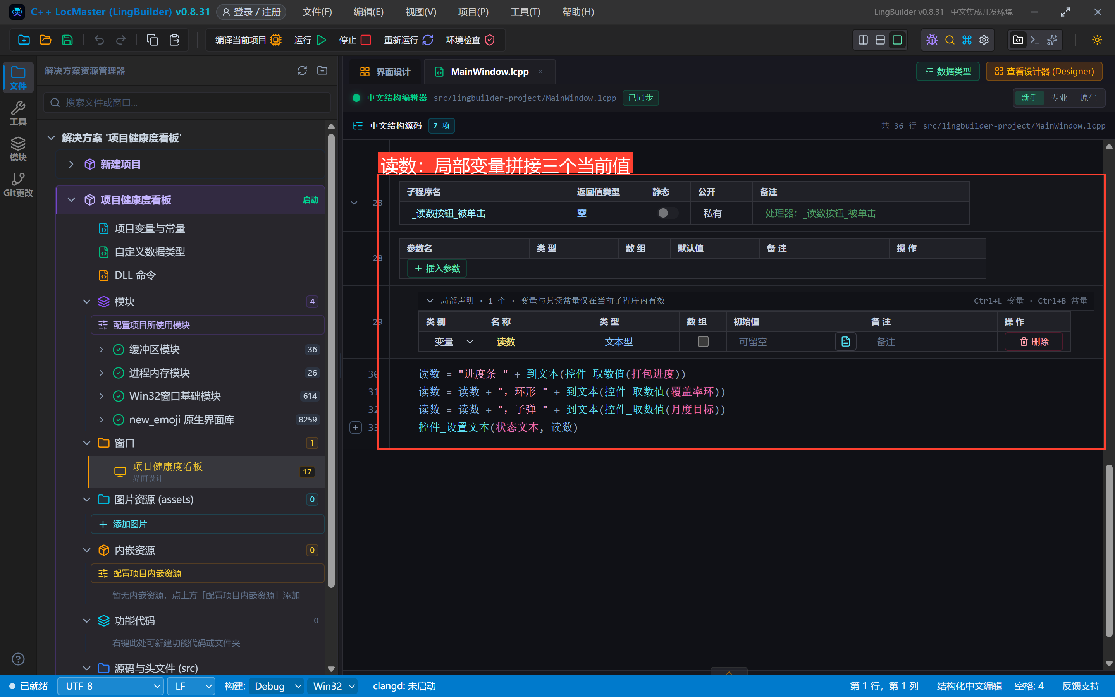The height and width of the screenshot is (697, 1115).
Task: Click the paste clipboard icon
Action: [174, 40]
